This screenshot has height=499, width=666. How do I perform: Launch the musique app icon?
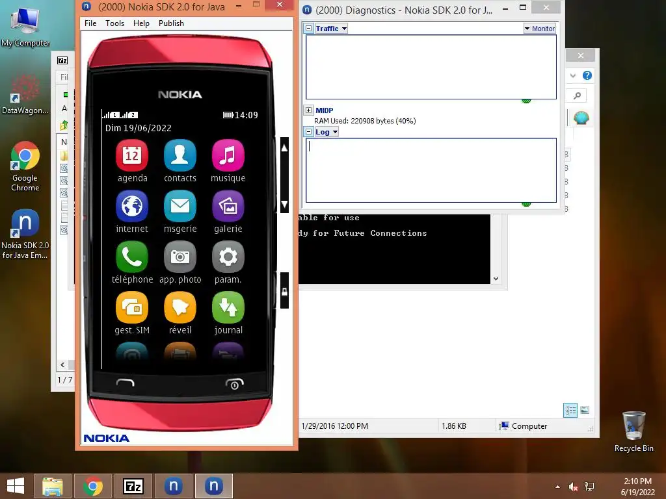click(x=228, y=155)
